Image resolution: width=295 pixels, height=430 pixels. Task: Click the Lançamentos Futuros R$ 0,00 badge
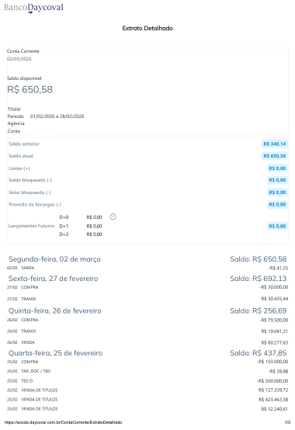click(277, 226)
